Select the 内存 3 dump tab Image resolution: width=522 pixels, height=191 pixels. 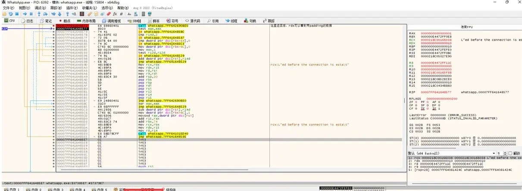[56, 189]
